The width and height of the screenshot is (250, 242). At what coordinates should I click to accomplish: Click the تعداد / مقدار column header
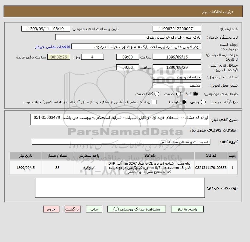click(57, 156)
